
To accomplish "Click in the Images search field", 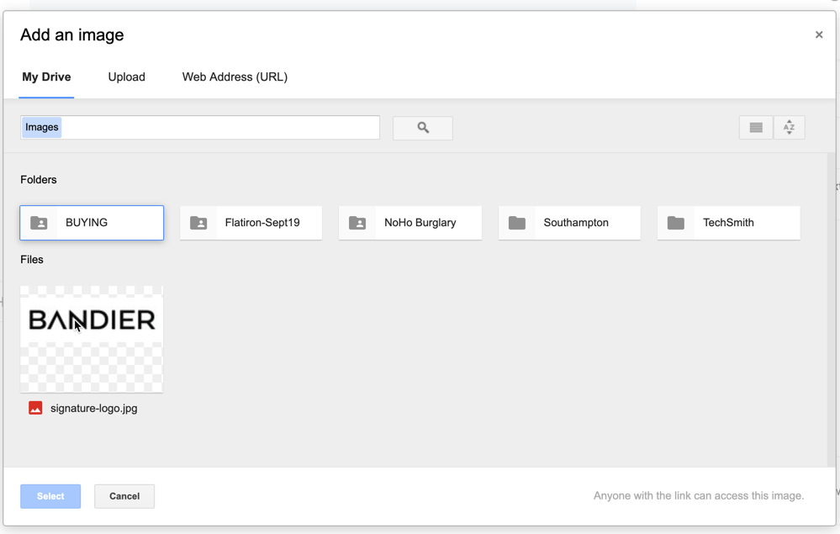I will 200,128.
